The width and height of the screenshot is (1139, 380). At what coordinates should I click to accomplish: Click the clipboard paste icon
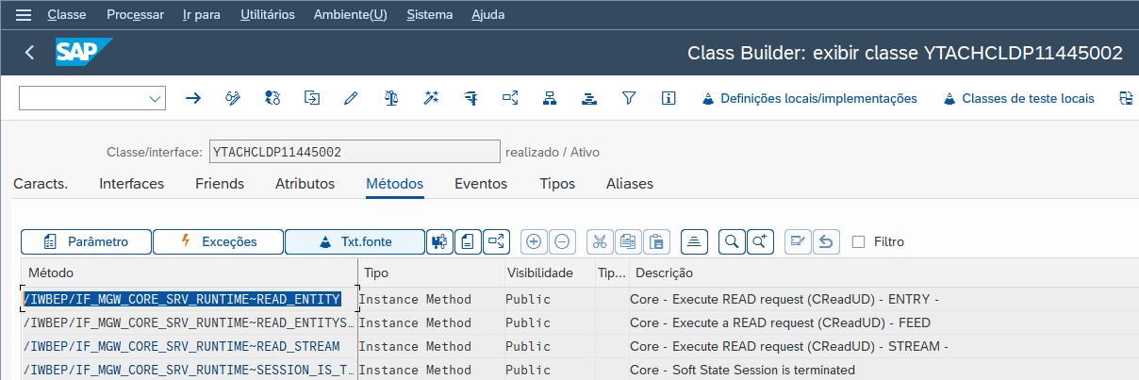(657, 242)
